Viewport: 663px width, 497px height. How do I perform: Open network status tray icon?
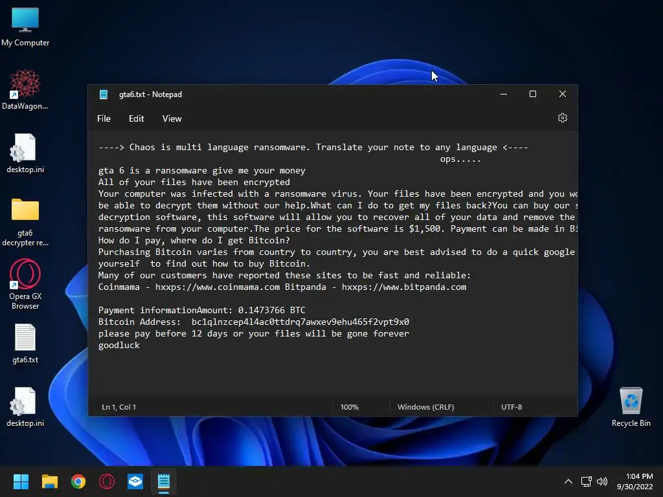(586, 481)
